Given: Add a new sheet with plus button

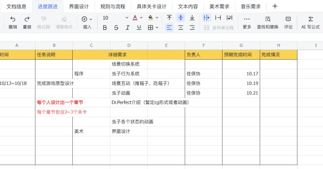Looking at the screenshot, I should click(275, 6).
